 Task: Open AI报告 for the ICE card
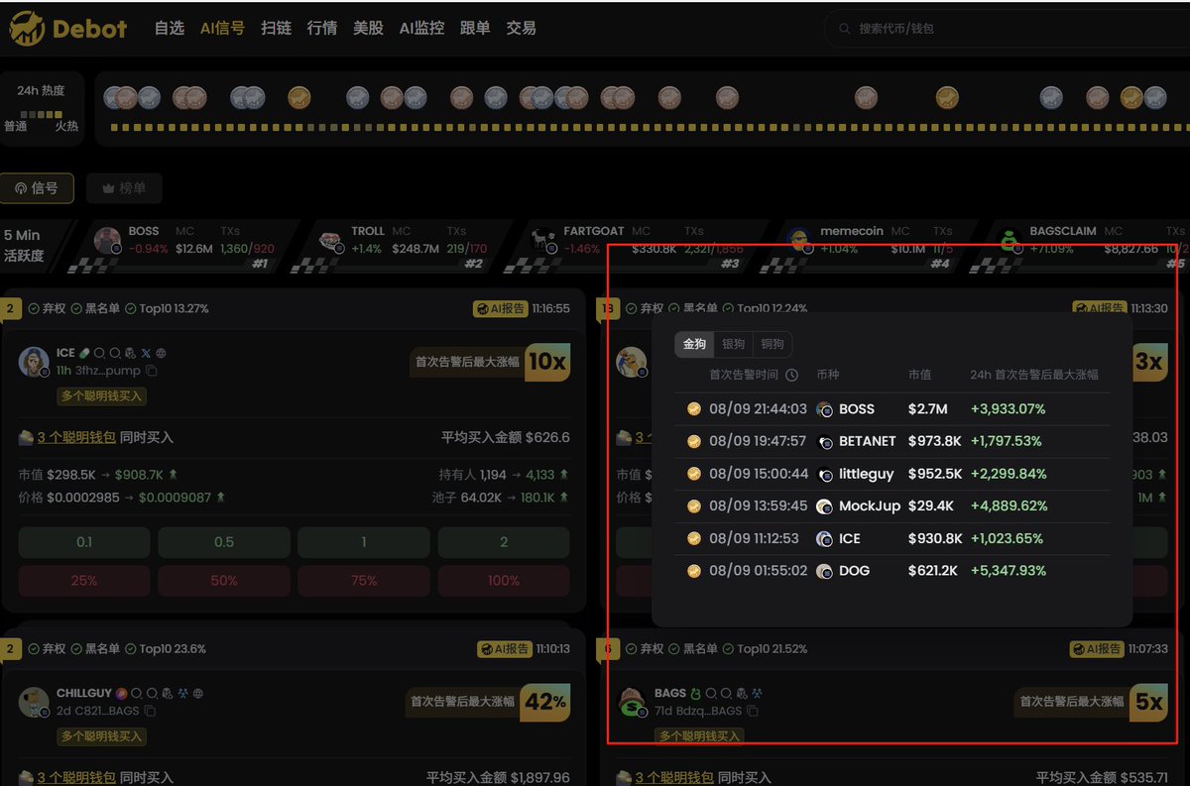tap(501, 308)
